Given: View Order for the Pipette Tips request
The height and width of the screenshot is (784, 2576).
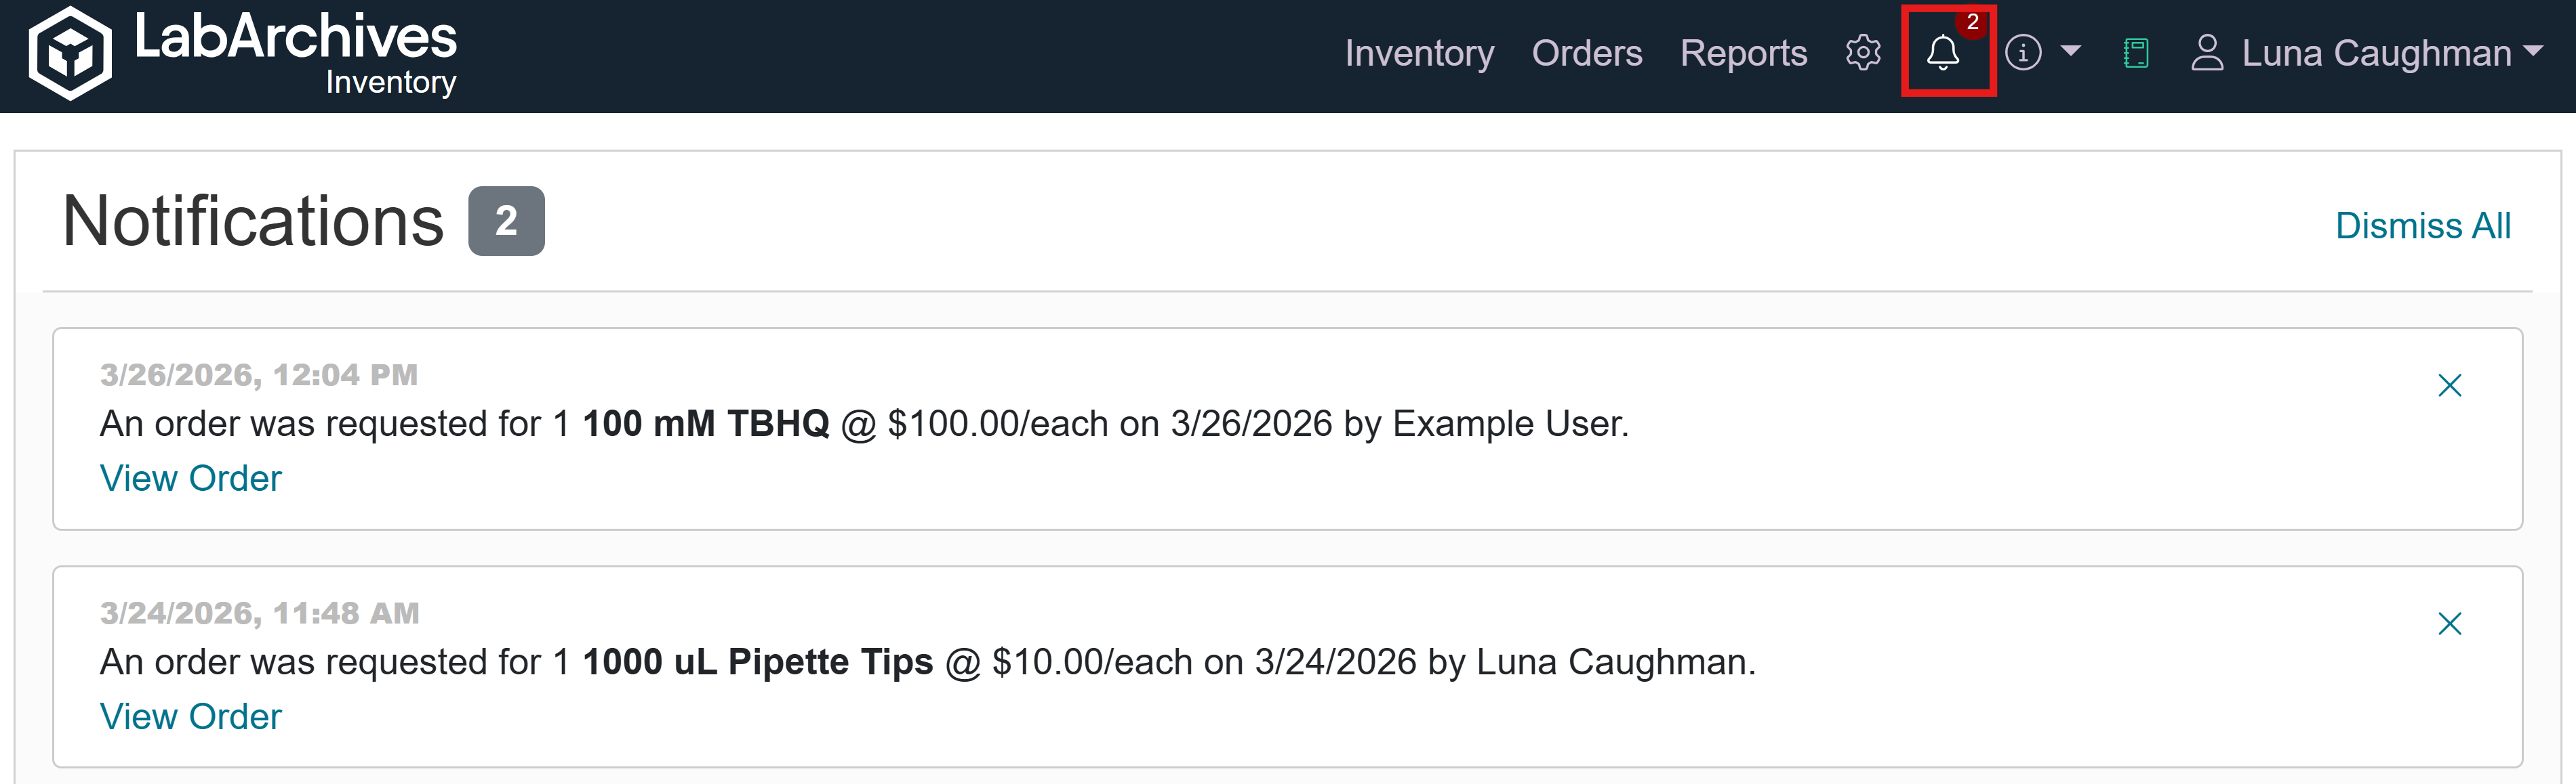Looking at the screenshot, I should [191, 716].
